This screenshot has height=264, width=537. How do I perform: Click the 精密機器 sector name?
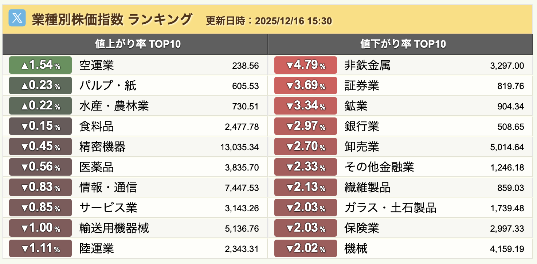[102, 147]
